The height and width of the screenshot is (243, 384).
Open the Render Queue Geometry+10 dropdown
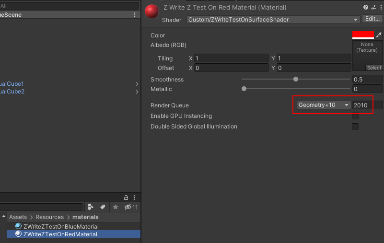(x=324, y=105)
